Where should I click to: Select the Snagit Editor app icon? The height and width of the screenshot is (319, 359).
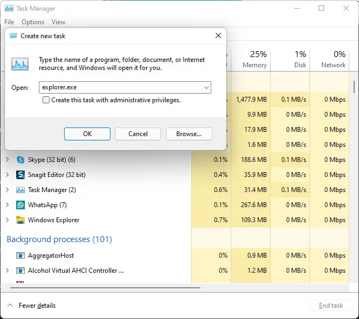[x=20, y=175]
